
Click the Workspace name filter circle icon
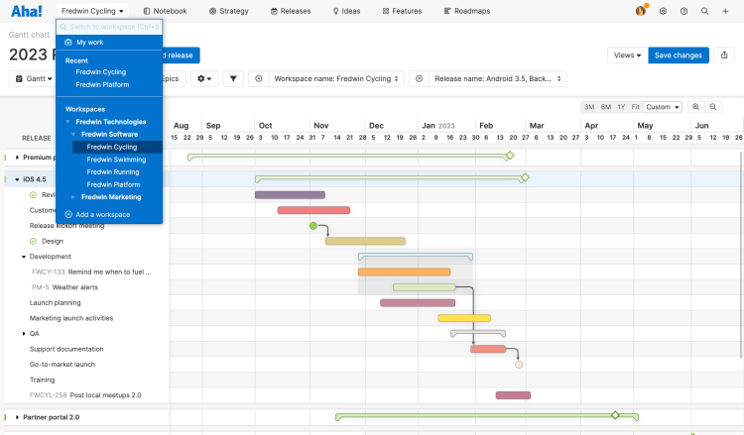(x=259, y=78)
